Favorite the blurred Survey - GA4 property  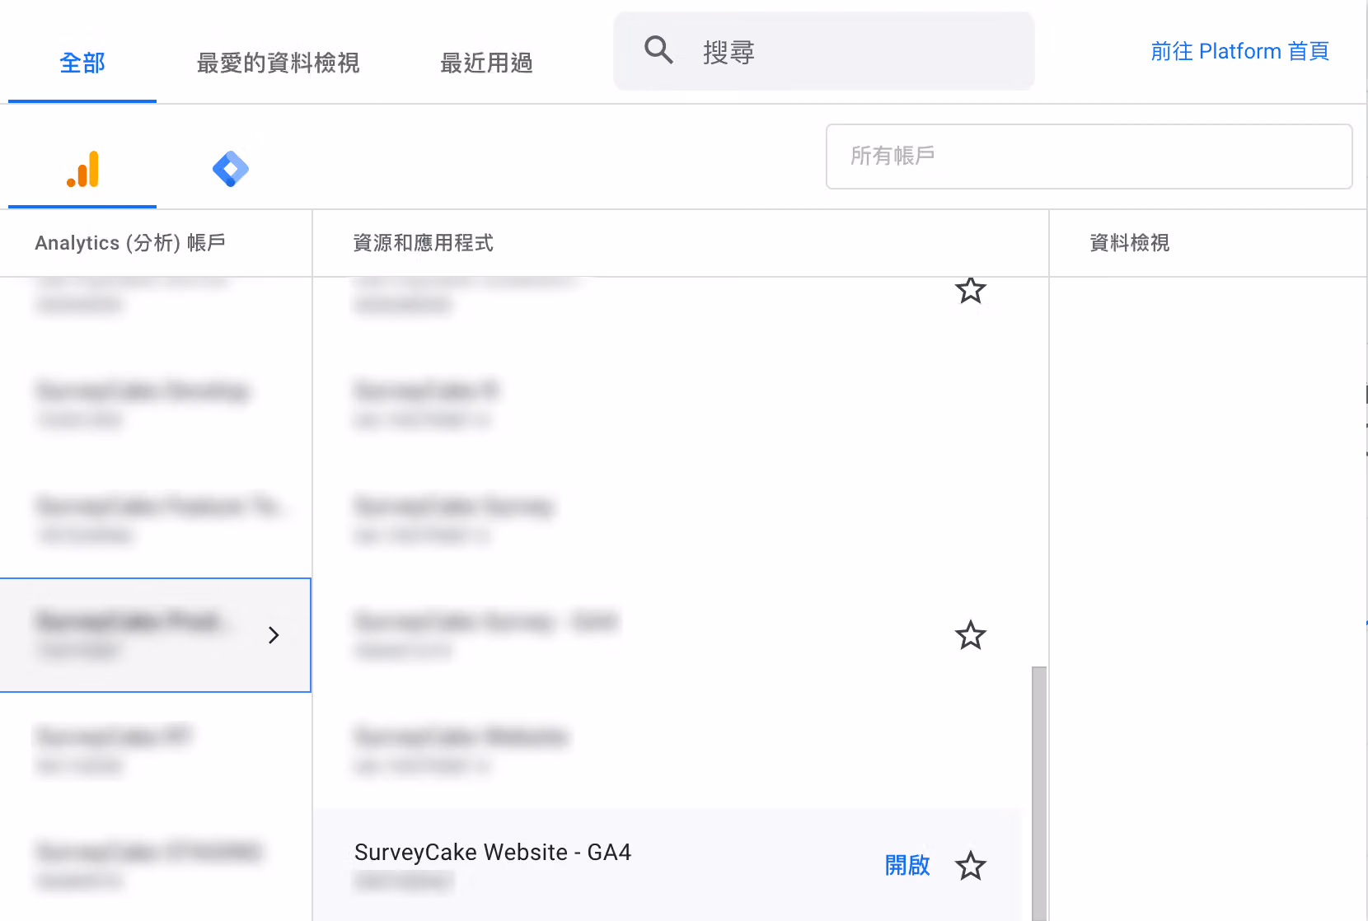(971, 635)
